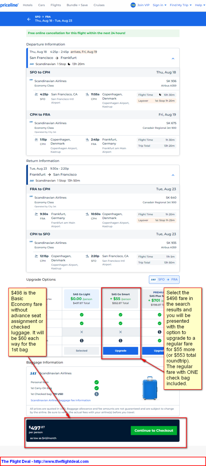The image size is (206, 466).
Task: Click the Upgrade button under SAS Go Smart
Action: (121, 351)
